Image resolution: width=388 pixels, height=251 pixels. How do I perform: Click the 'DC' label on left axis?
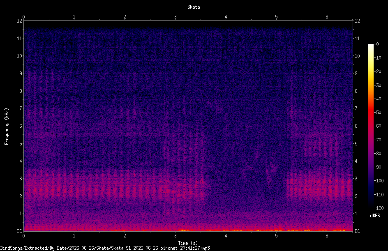(x=20, y=231)
